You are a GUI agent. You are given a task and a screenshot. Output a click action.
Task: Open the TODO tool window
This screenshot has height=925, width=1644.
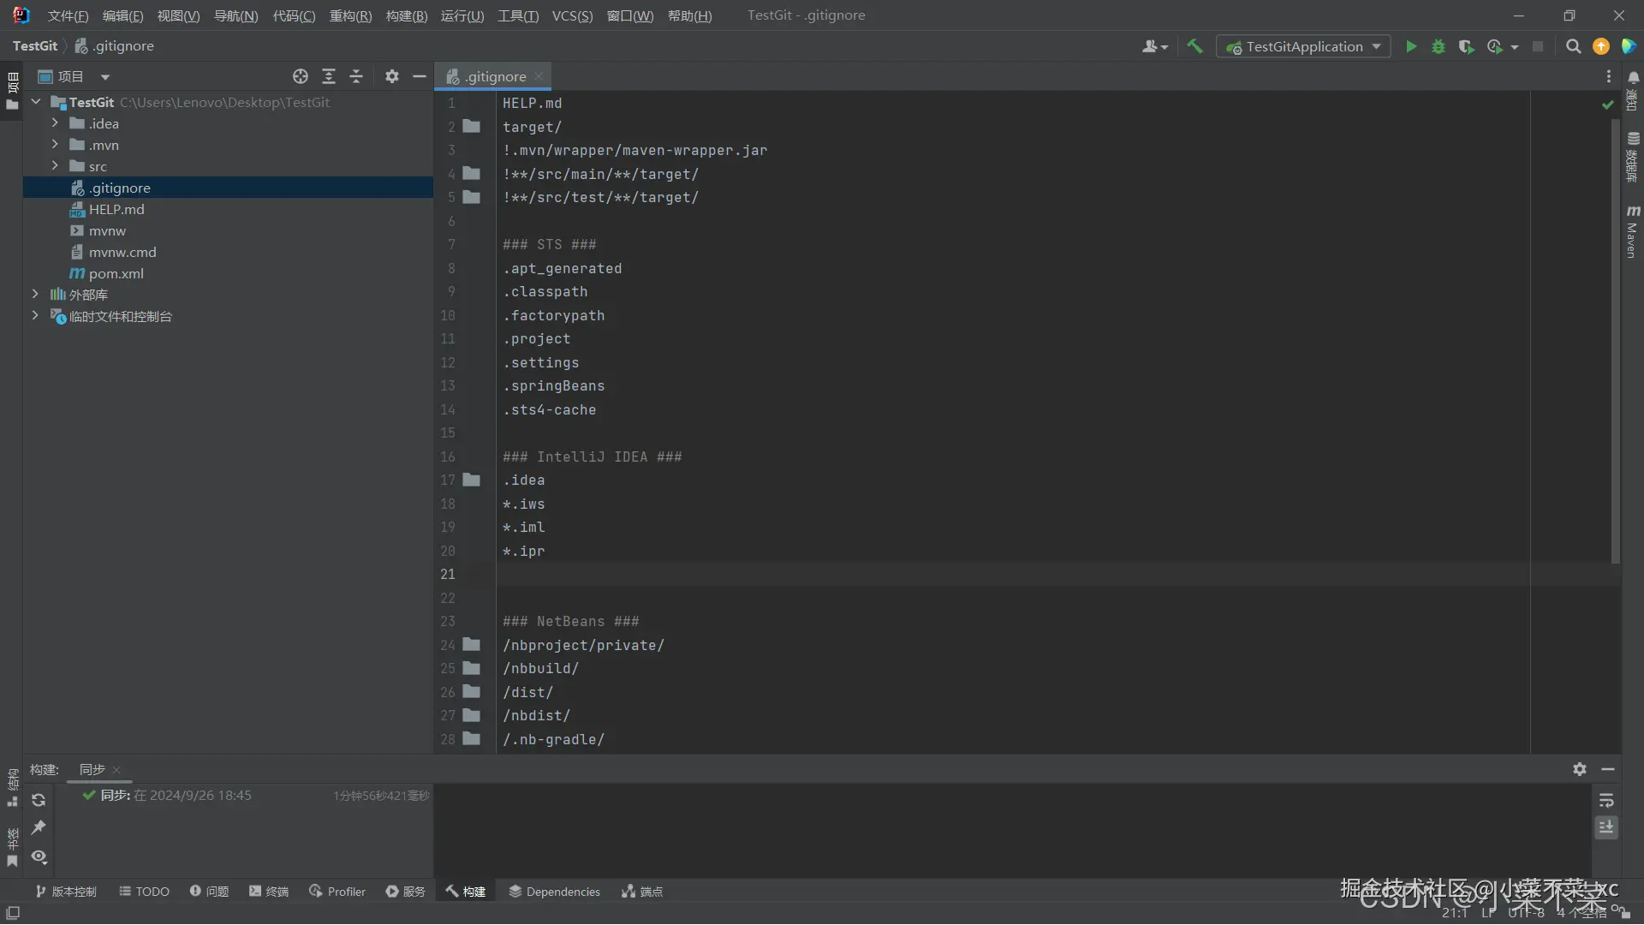click(x=144, y=892)
